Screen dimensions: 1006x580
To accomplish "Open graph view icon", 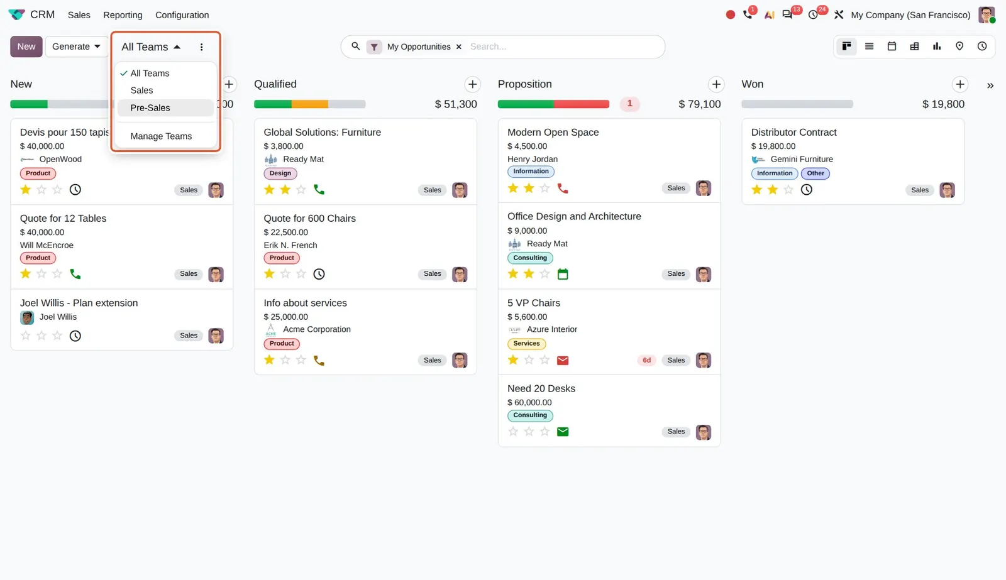I will pyautogui.click(x=937, y=47).
